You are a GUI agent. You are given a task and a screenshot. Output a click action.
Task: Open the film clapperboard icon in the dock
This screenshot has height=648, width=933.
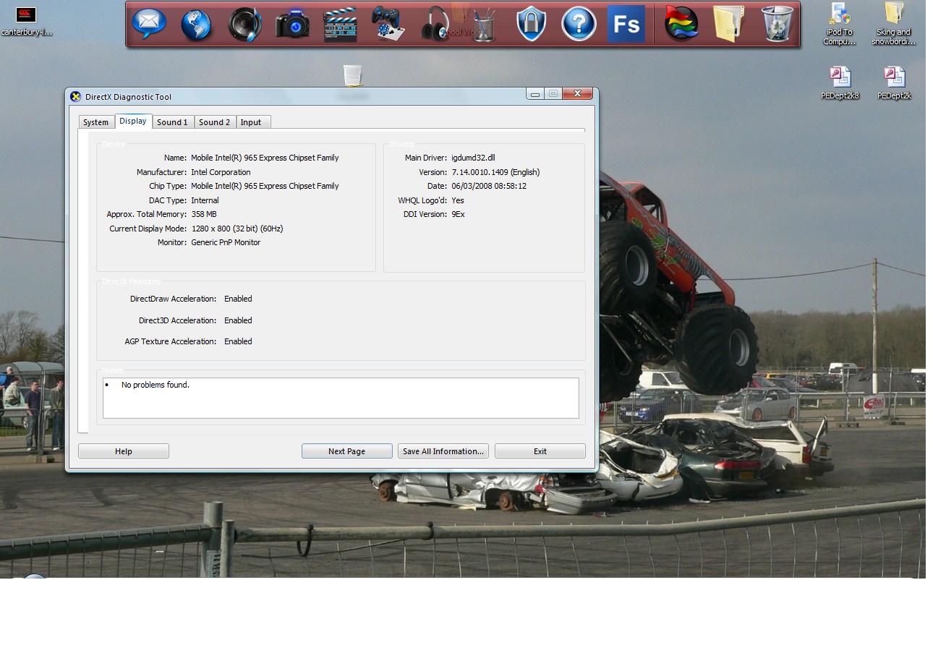click(340, 25)
